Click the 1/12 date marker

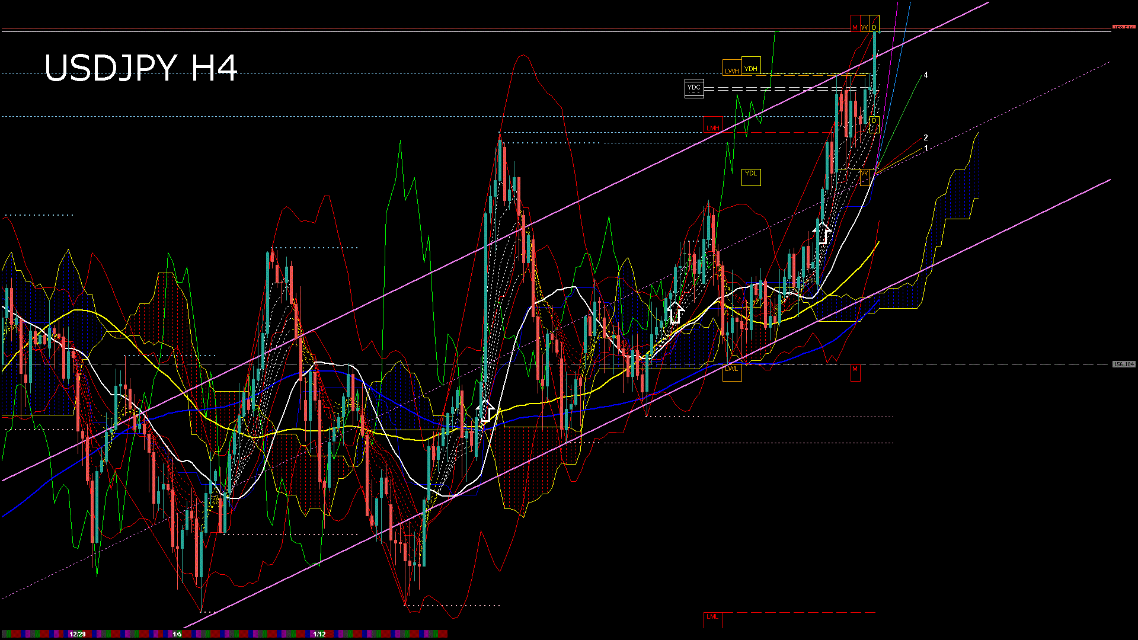pyautogui.click(x=319, y=634)
